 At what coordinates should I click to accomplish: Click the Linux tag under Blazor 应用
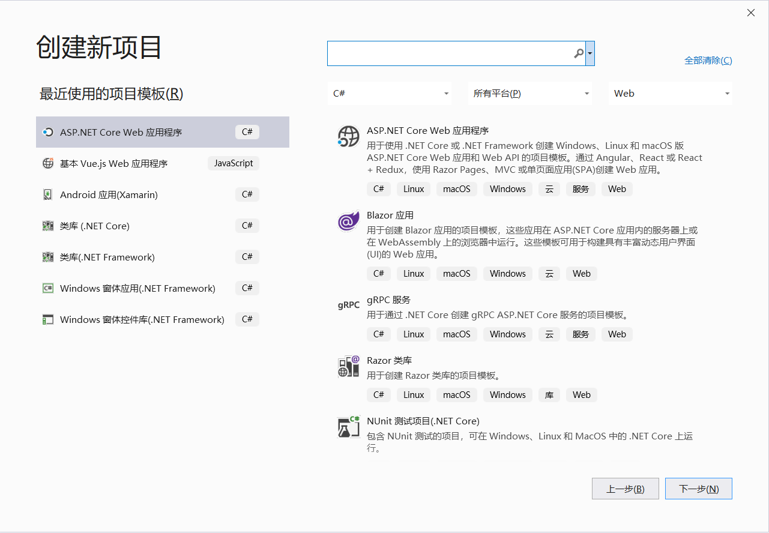pyautogui.click(x=414, y=274)
